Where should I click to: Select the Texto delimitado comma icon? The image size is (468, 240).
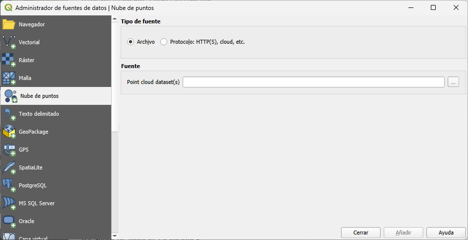(9, 114)
